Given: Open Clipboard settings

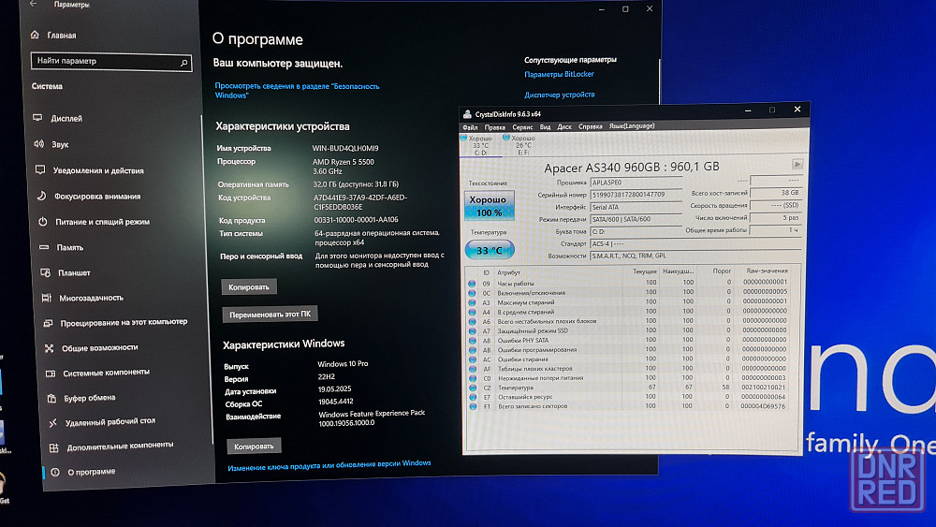Looking at the screenshot, I should tap(81, 398).
